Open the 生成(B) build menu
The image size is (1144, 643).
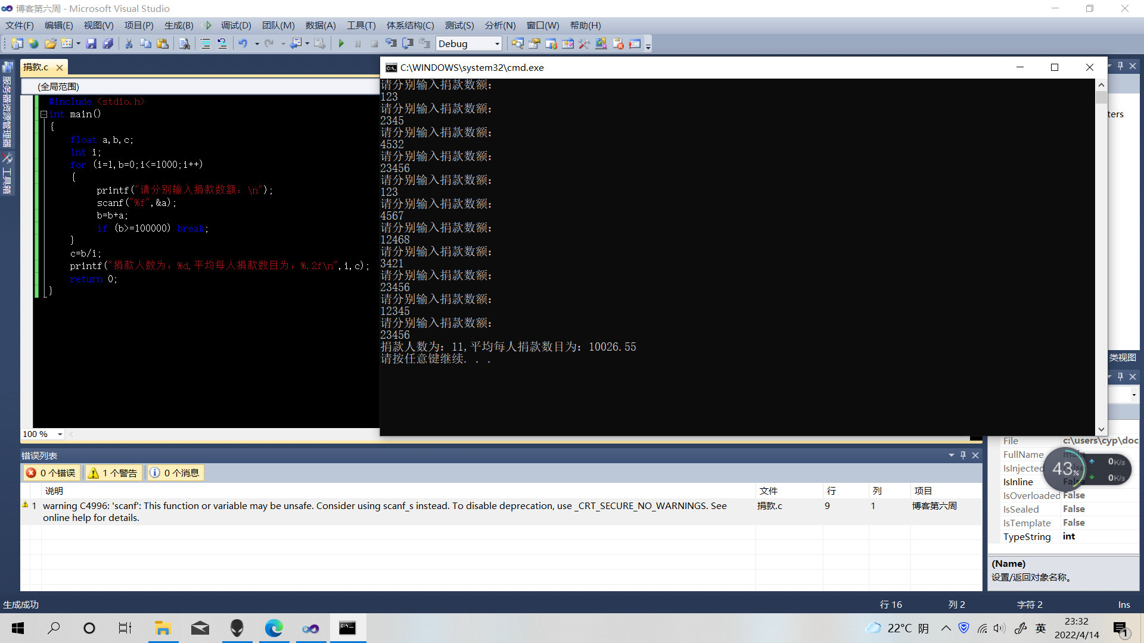(x=179, y=26)
